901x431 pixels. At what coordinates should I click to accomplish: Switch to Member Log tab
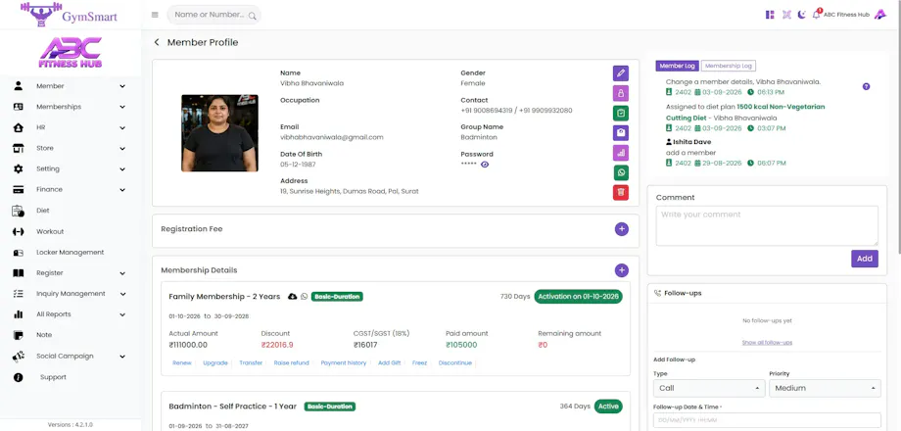[677, 66]
